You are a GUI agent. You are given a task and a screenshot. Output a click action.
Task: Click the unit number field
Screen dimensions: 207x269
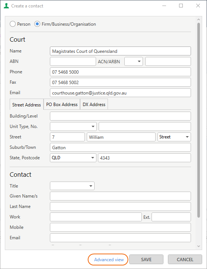click(145, 127)
